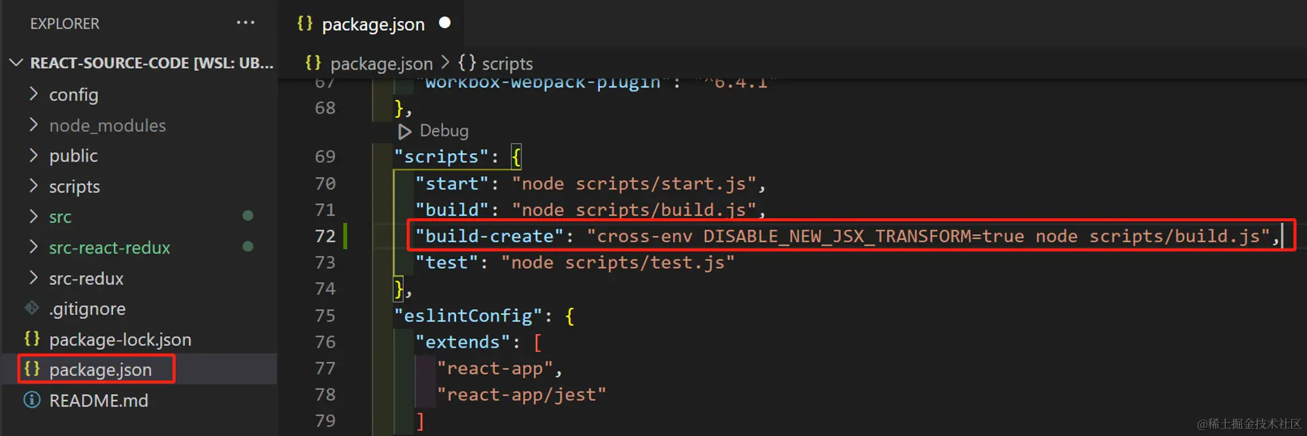Screen dimensions: 1307x436
Task: Expand the public folder
Action: (34, 155)
